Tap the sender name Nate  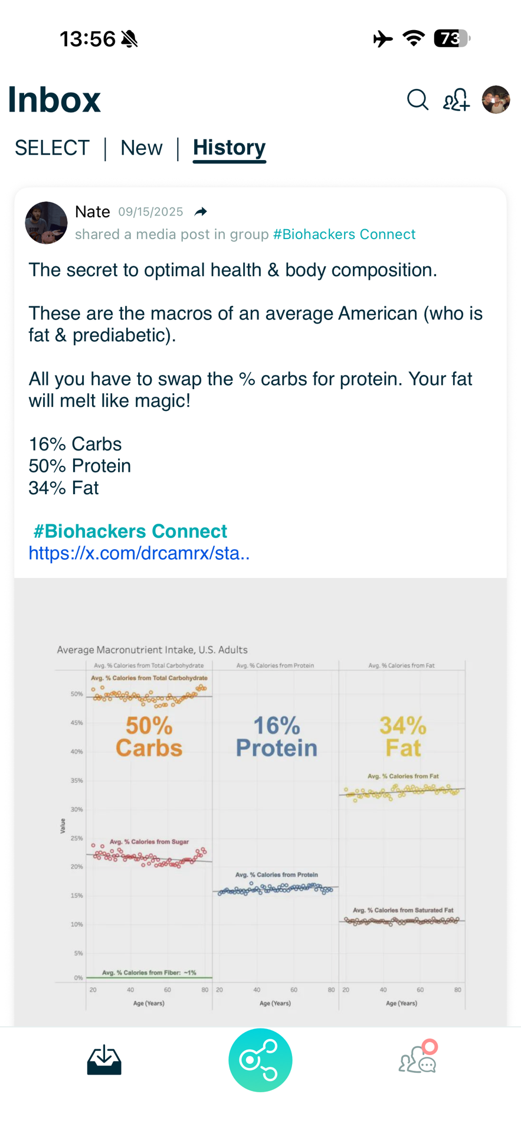[x=93, y=212]
